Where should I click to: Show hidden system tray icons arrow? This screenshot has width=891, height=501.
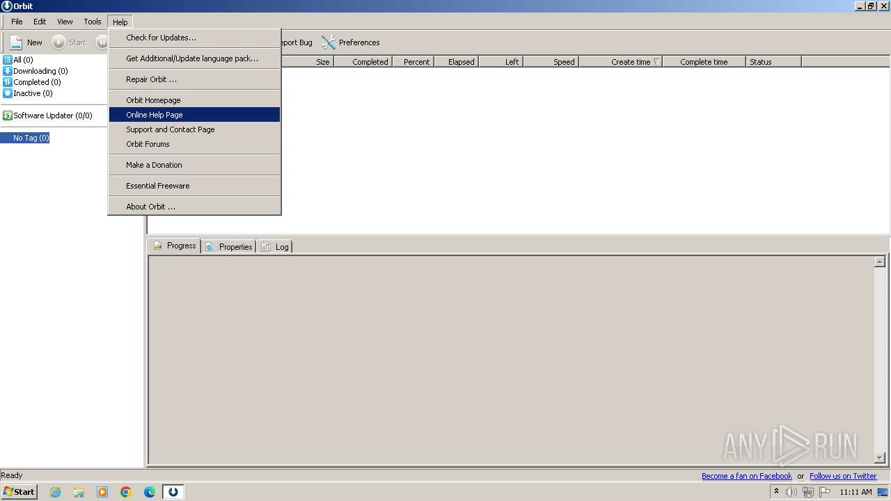776,491
